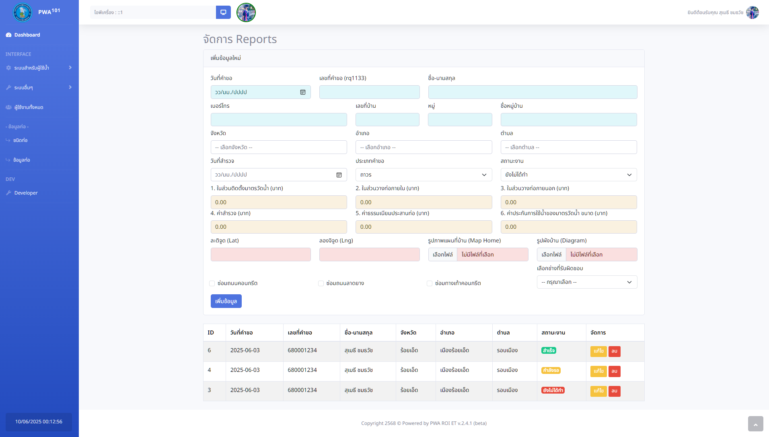This screenshot has width=769, height=437.
Task: Open calendar picker for วันที่คำขอ date
Action: click(303, 92)
